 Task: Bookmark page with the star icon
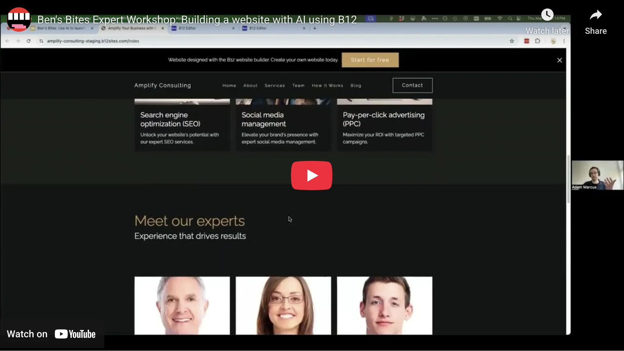coord(512,41)
